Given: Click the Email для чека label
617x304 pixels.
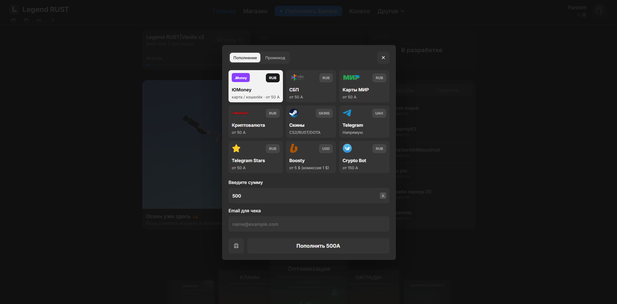Looking at the screenshot, I should (245, 211).
